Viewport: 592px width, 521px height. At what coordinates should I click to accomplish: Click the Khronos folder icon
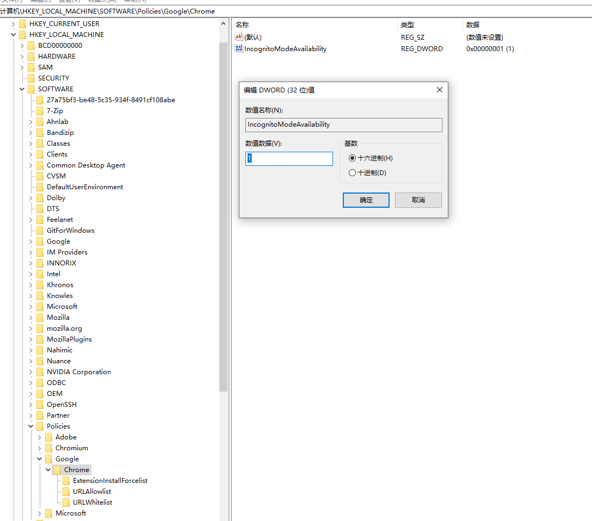[40, 285]
